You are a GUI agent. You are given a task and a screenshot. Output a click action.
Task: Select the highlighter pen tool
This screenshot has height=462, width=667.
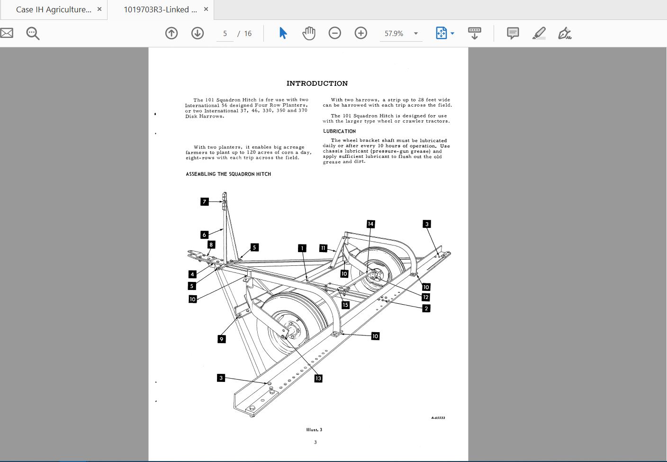(539, 33)
